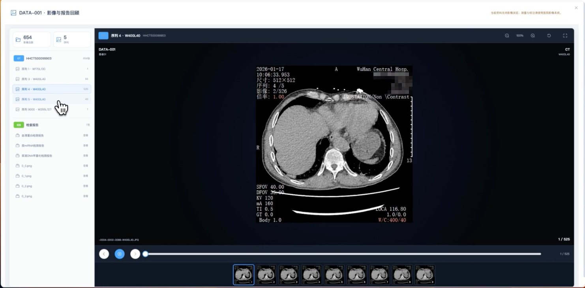Open series 序列 5 · W400L40
Screen dimensions: 585x288
coord(52,99)
